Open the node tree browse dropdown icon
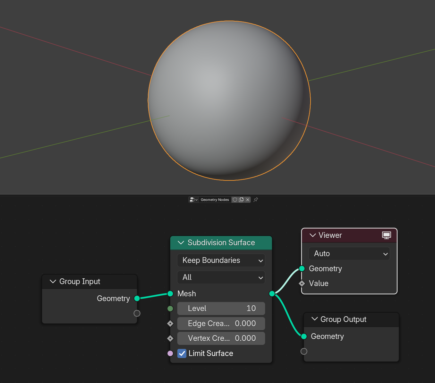 click(193, 200)
